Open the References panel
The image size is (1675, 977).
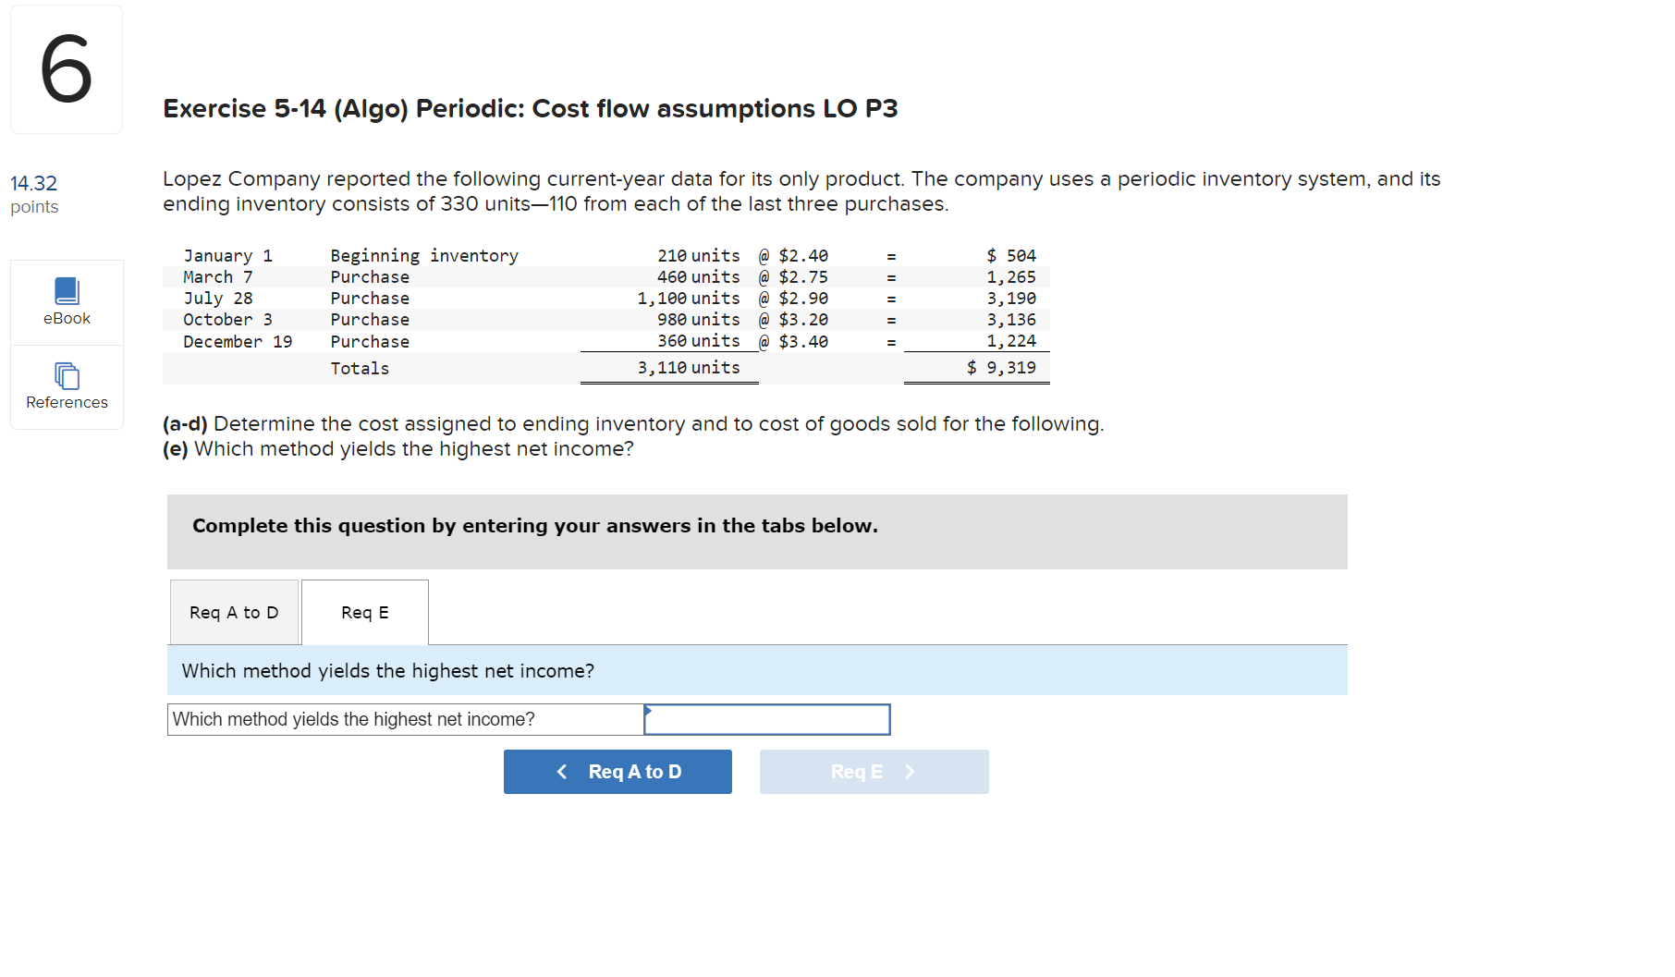[x=66, y=388]
